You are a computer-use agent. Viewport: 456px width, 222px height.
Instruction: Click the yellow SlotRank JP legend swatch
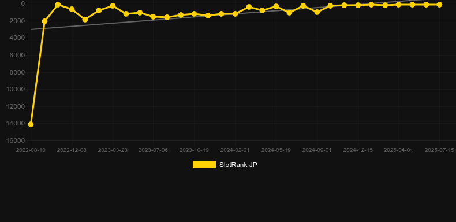(x=204, y=164)
